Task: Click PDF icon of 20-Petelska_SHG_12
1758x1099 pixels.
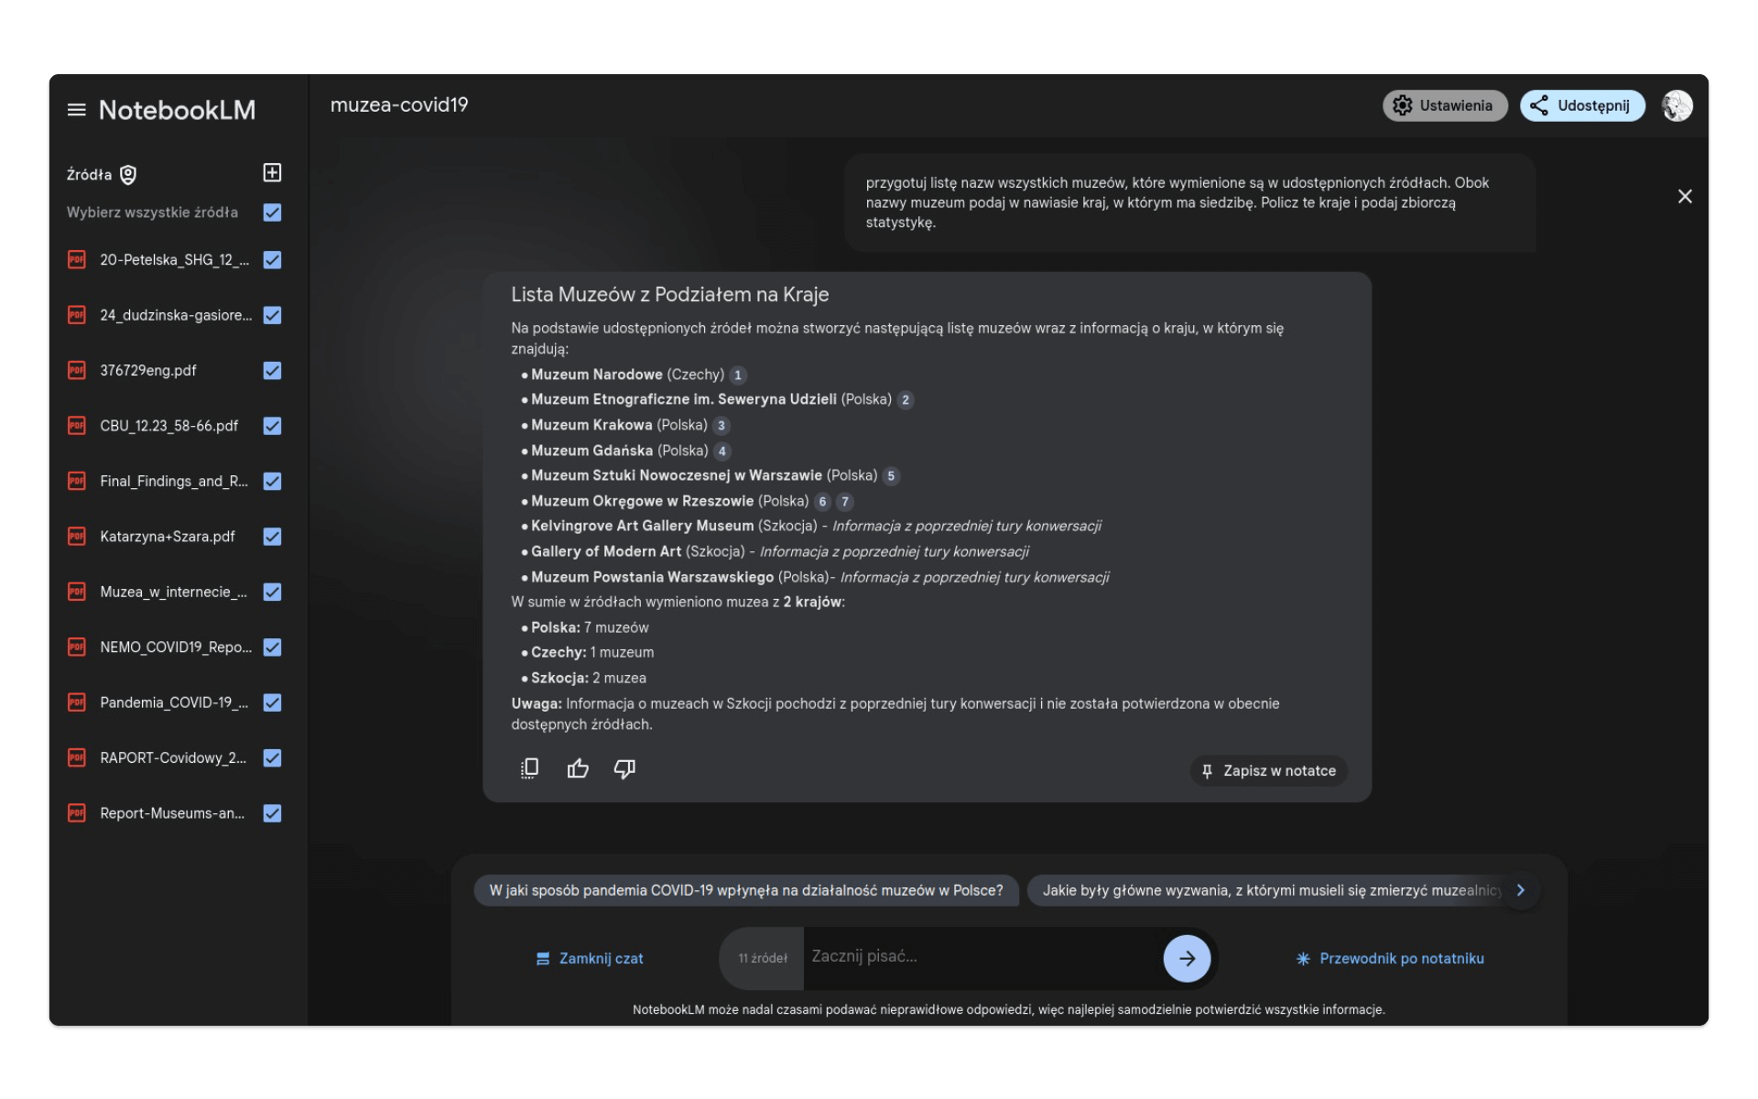Action: pos(77,260)
